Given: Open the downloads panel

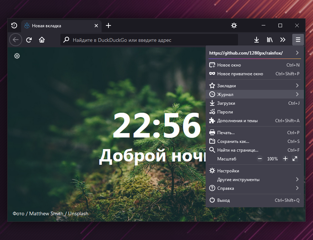Looking at the screenshot, I should [257, 40].
